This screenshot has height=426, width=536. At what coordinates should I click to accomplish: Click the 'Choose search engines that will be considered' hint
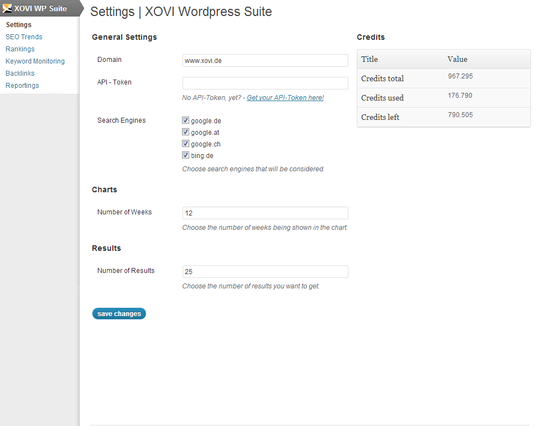(x=253, y=169)
